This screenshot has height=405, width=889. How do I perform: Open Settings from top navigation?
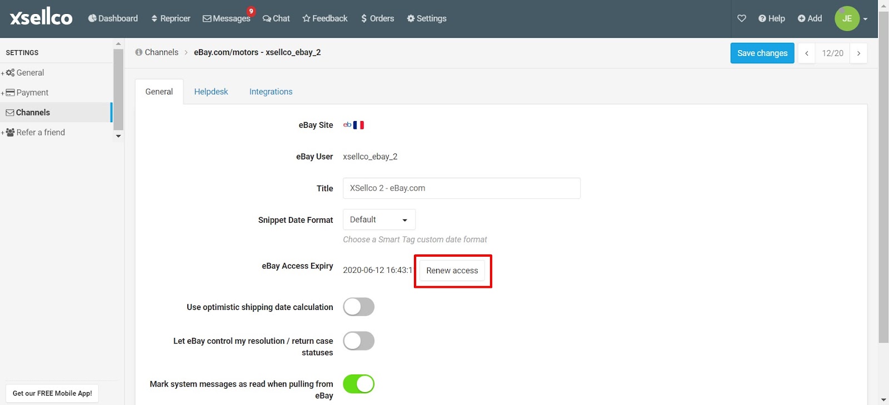tap(427, 18)
